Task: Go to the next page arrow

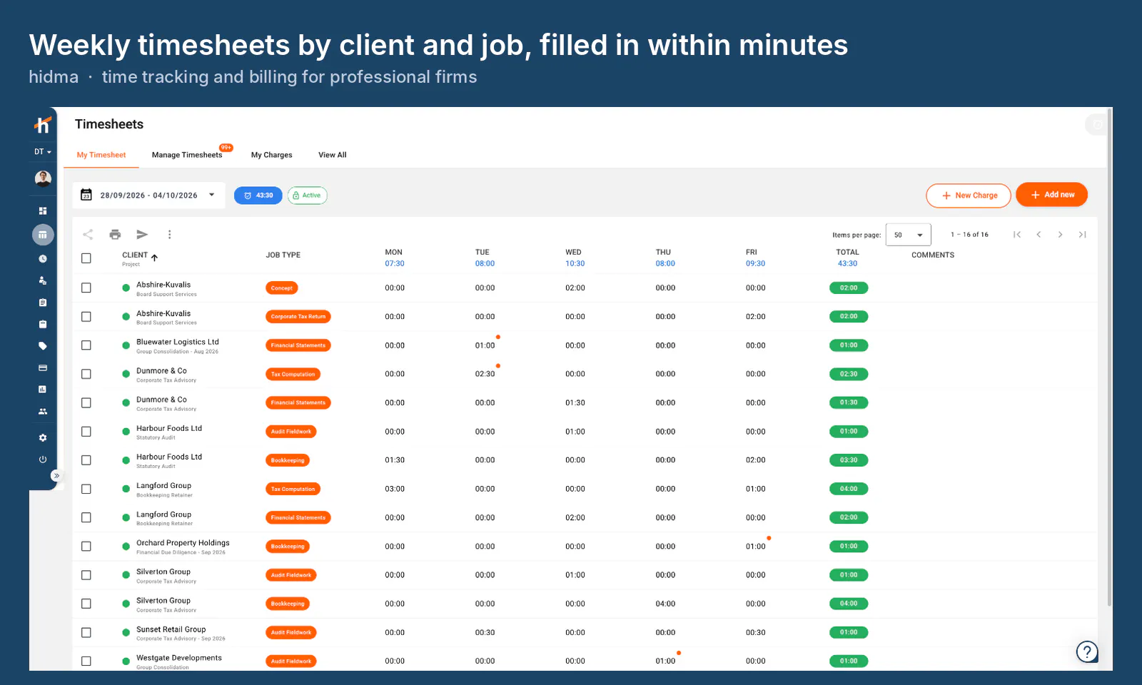Action: coord(1061,235)
